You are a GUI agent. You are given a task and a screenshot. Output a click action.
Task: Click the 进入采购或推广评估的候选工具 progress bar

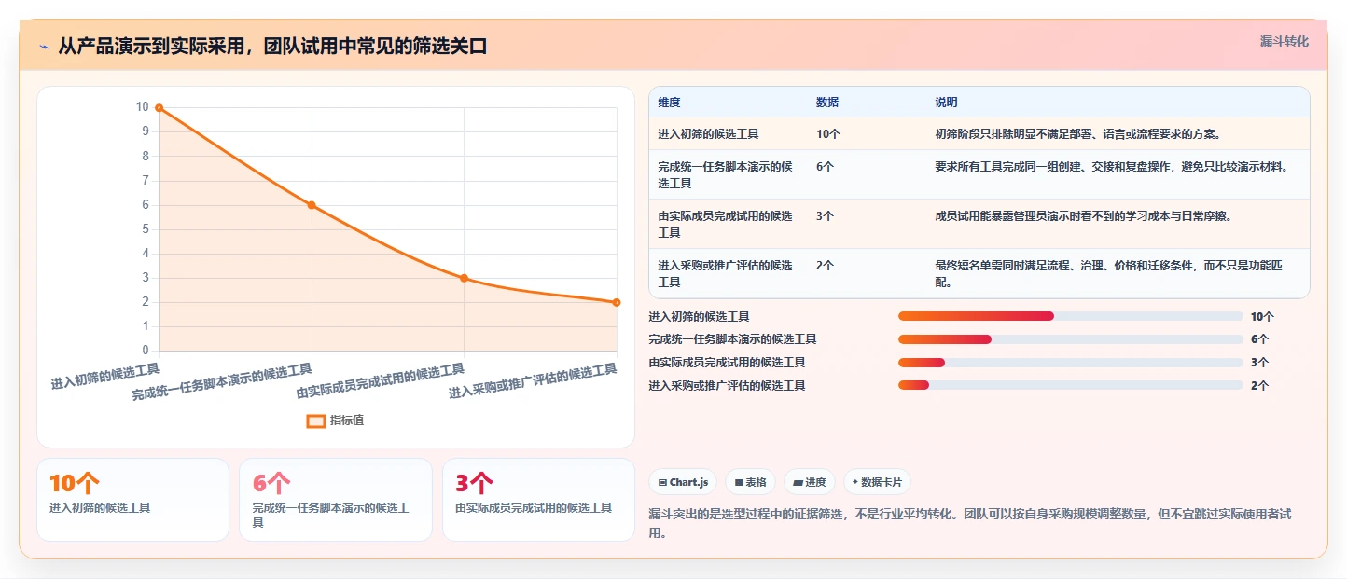click(x=1070, y=385)
